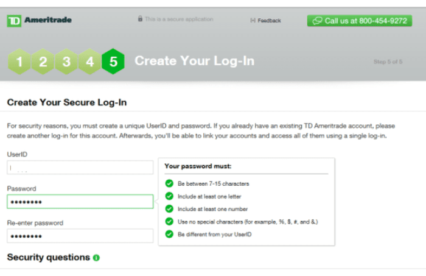Select the active step 5 hexagon
Screen dimensions: 426x276
point(113,62)
